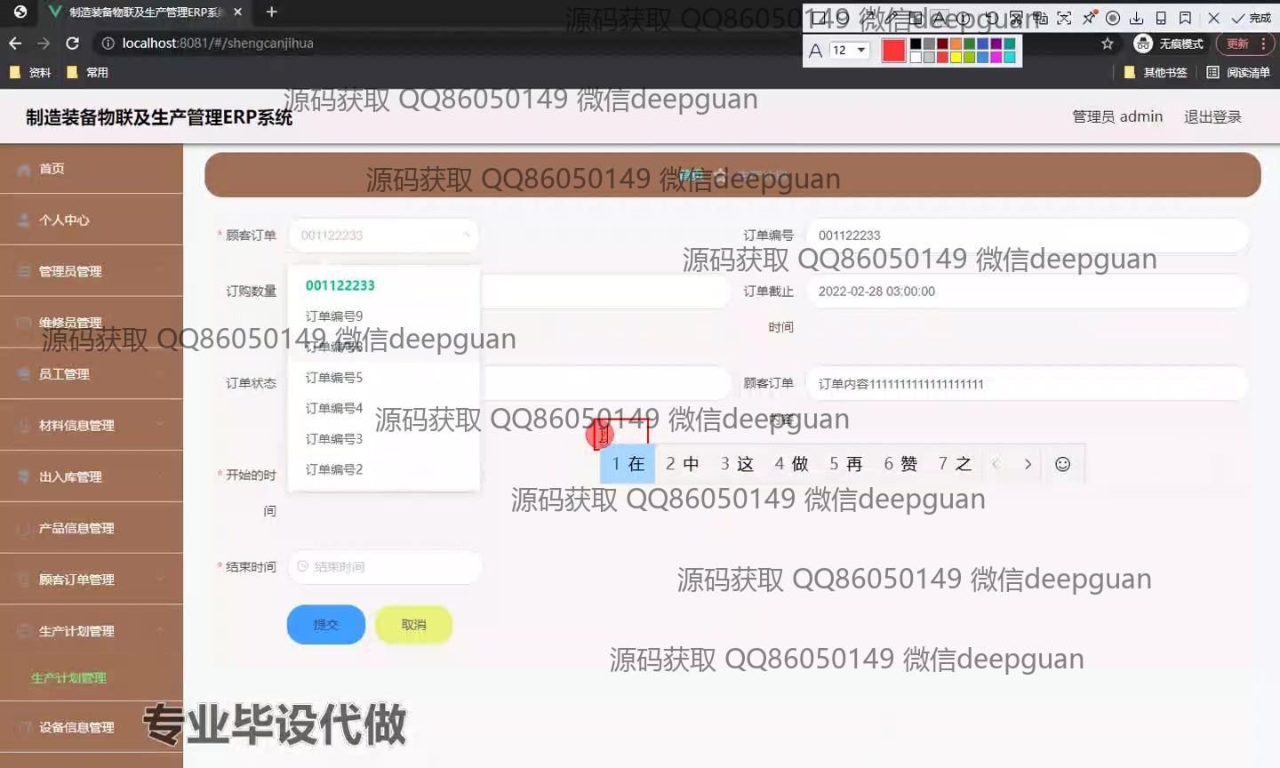Click the browser reload icon

(x=73, y=43)
